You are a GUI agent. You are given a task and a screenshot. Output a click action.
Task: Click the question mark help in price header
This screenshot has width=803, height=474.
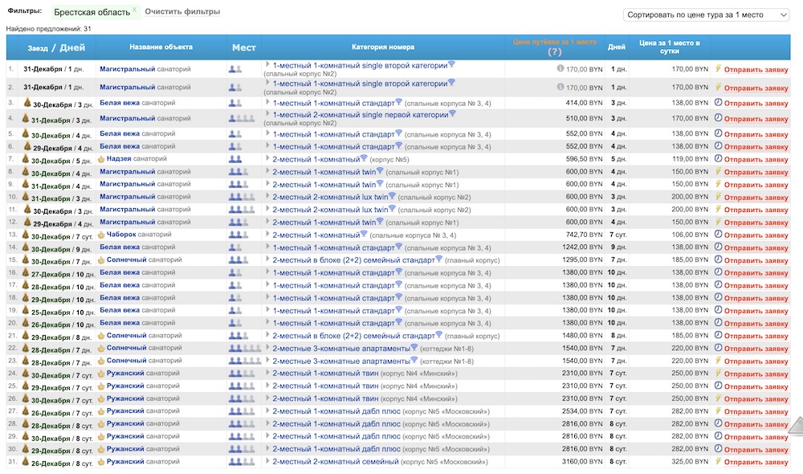click(554, 52)
